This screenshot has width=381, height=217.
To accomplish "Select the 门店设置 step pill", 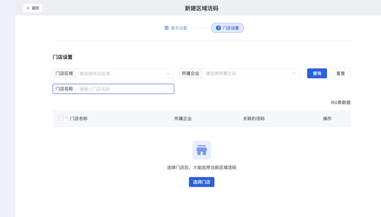I will pos(227,28).
